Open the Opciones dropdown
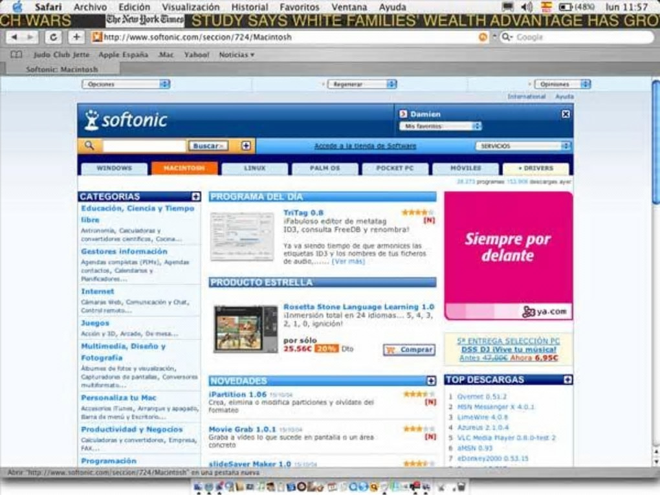Screen dimensions: 660x495 point(126,84)
